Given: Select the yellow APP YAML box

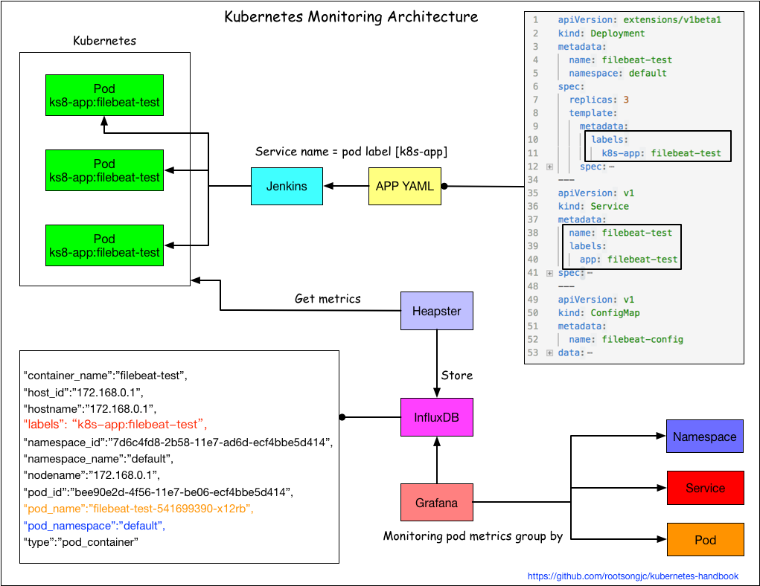Looking at the screenshot, I should click(404, 186).
